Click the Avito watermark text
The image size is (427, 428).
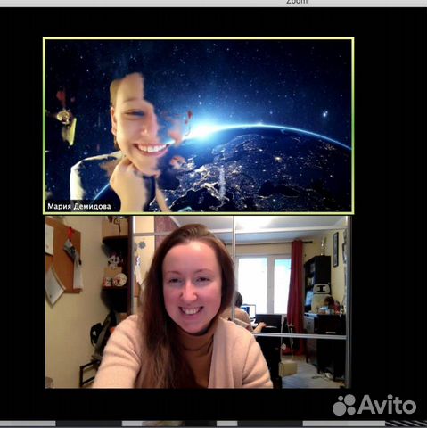pos(387,405)
